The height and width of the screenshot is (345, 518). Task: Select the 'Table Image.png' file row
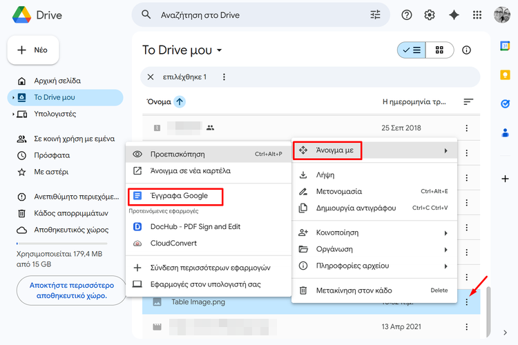click(311, 302)
